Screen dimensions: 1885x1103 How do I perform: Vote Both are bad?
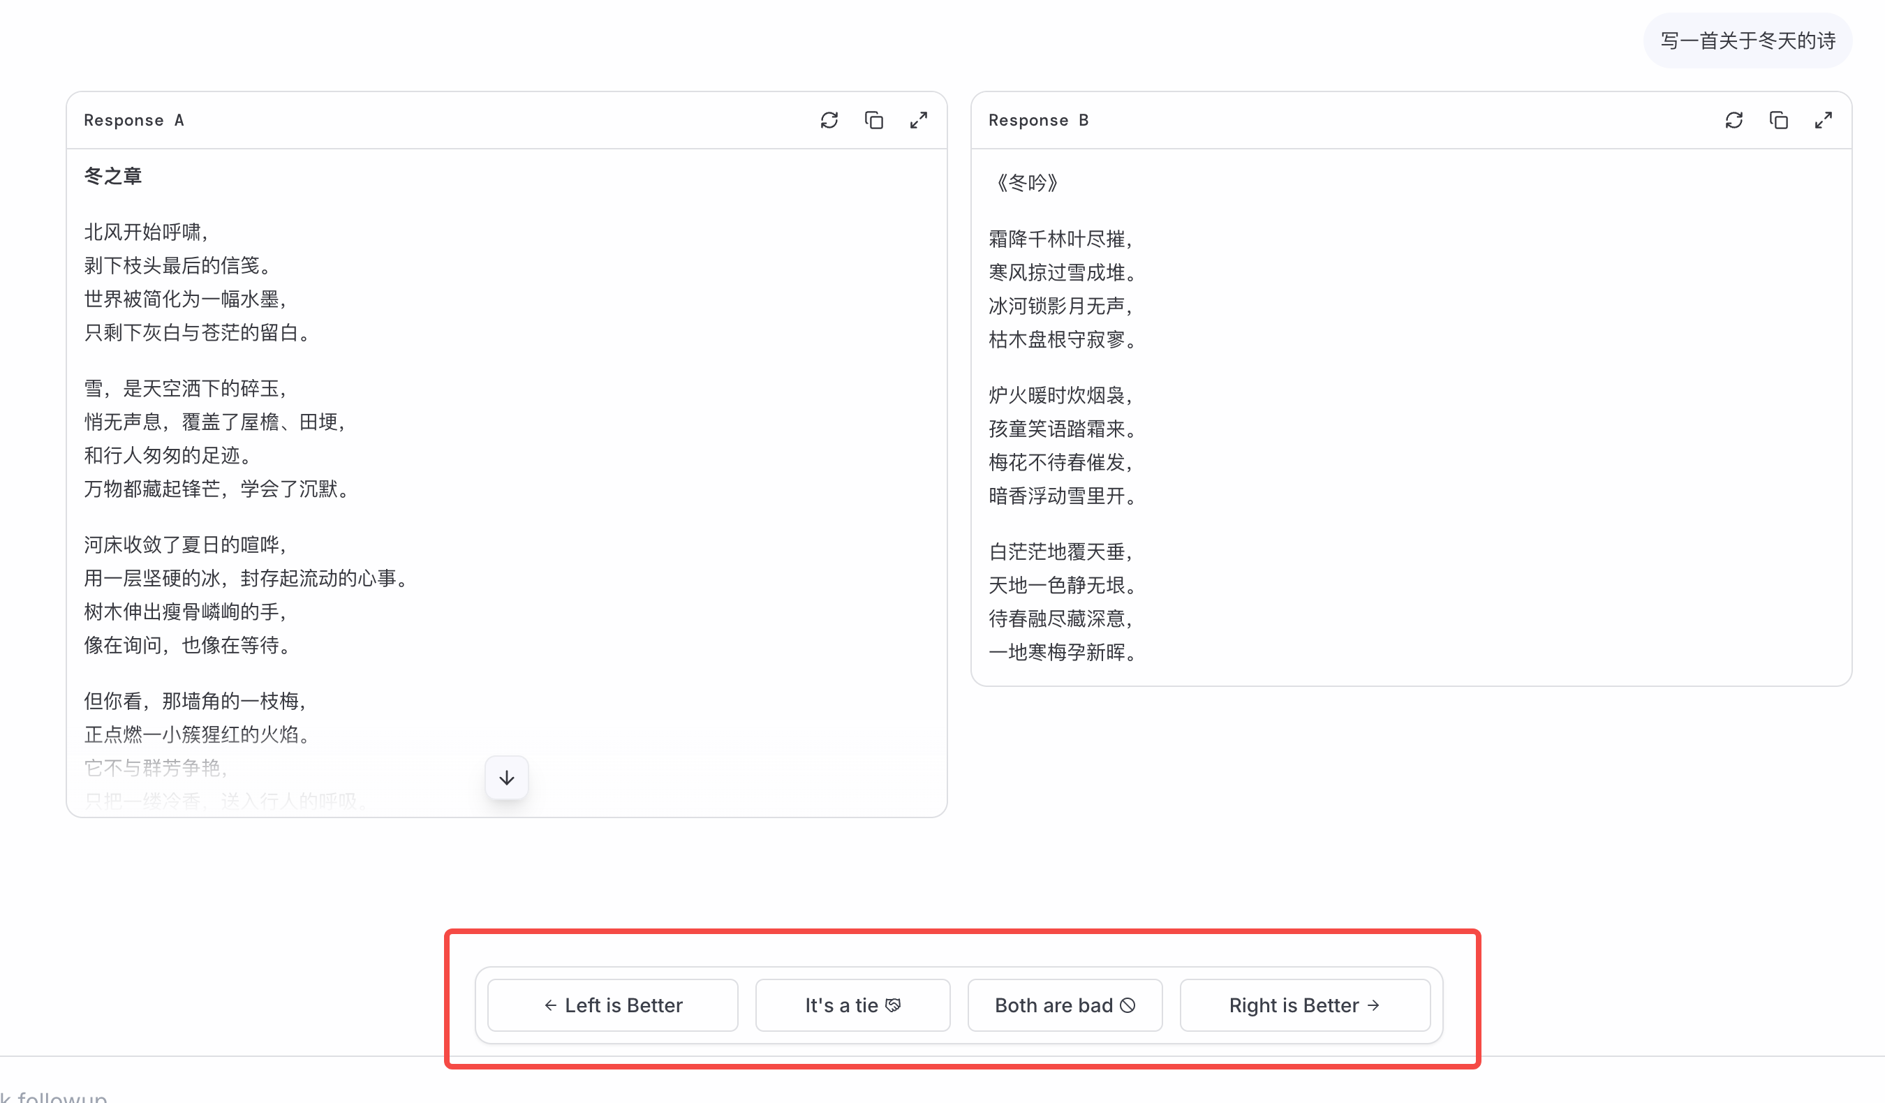tap(1065, 1005)
